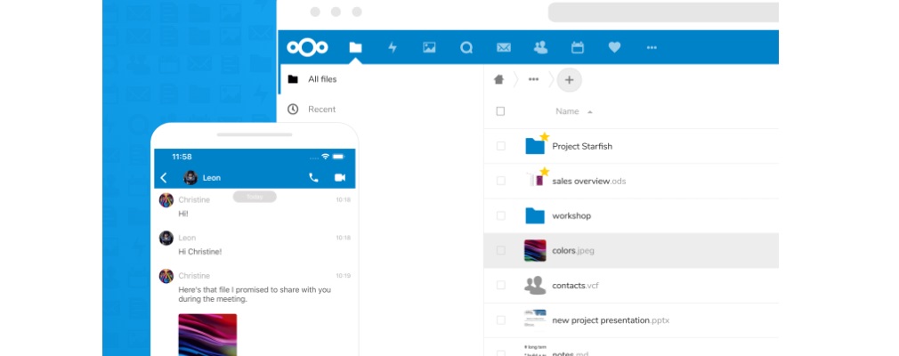
Task: Click the browser address bar
Action: (663, 12)
